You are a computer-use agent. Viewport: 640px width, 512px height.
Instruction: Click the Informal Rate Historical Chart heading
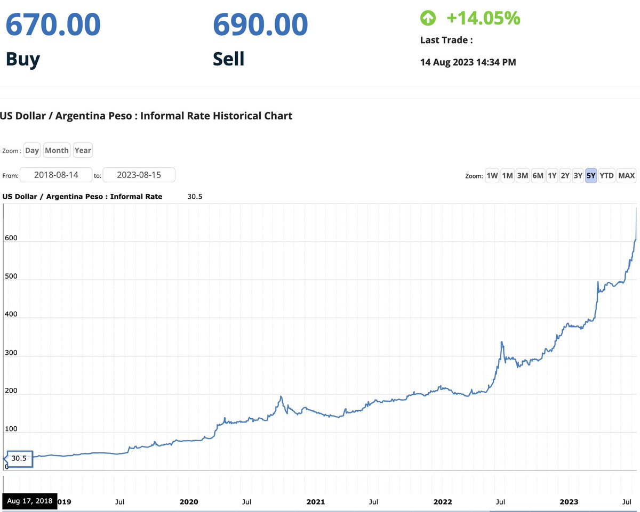point(146,116)
